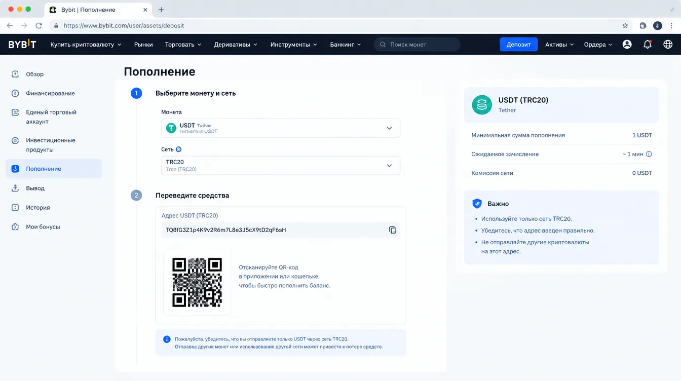Click the browser back arrow
This screenshot has height=381, width=681.
tap(10, 25)
